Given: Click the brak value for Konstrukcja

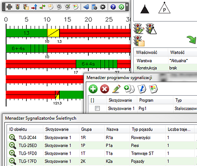Looking at the screenshot, I should [x=173, y=68].
